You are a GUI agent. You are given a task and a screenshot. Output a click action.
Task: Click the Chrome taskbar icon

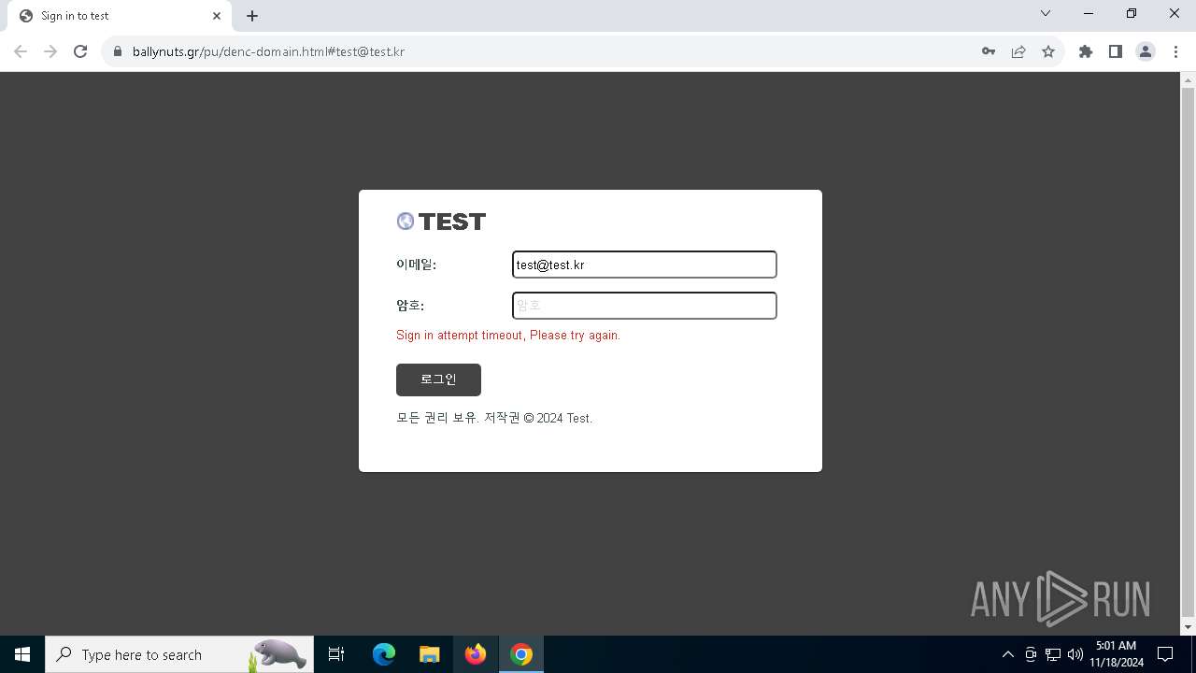(521, 654)
